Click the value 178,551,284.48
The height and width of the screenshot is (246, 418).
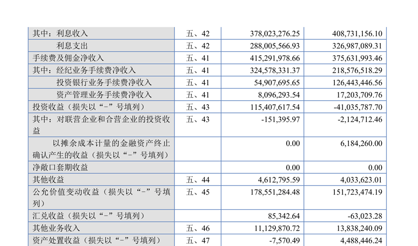[274, 192]
